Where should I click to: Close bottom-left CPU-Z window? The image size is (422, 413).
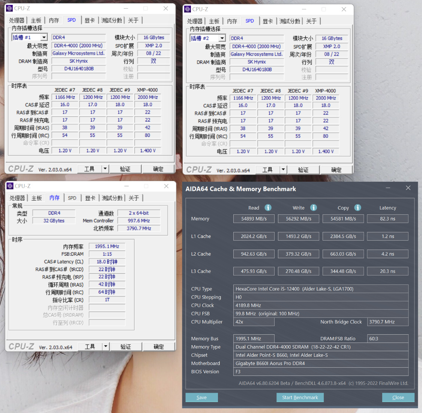point(166,186)
